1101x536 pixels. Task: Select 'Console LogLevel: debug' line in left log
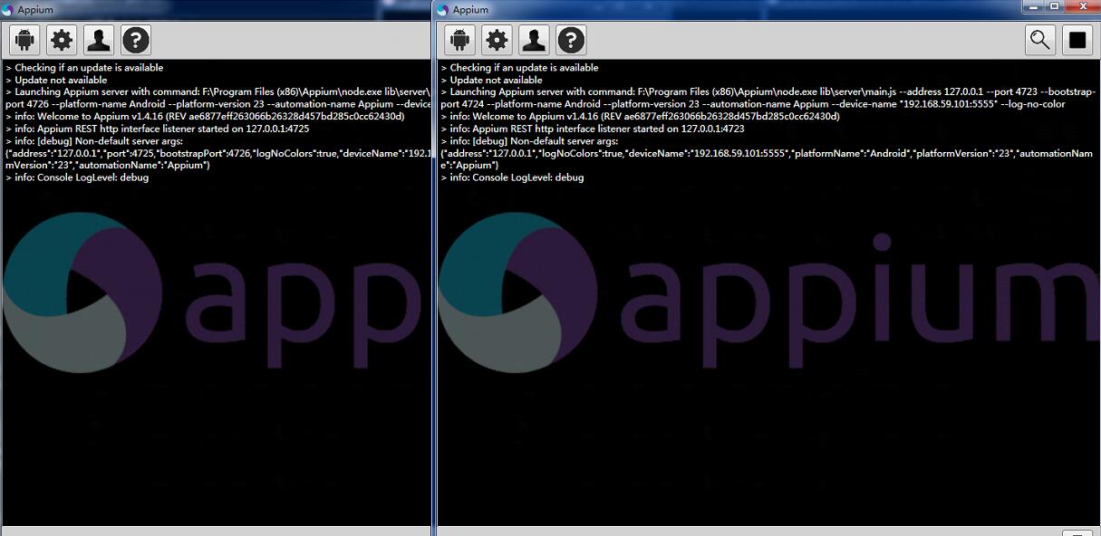pyautogui.click(x=77, y=177)
